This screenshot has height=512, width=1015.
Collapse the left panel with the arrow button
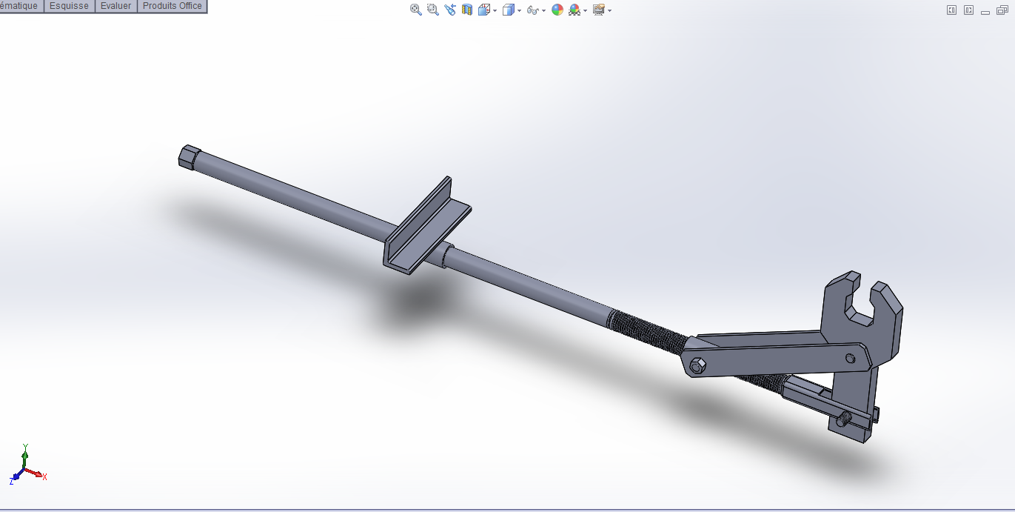point(951,10)
